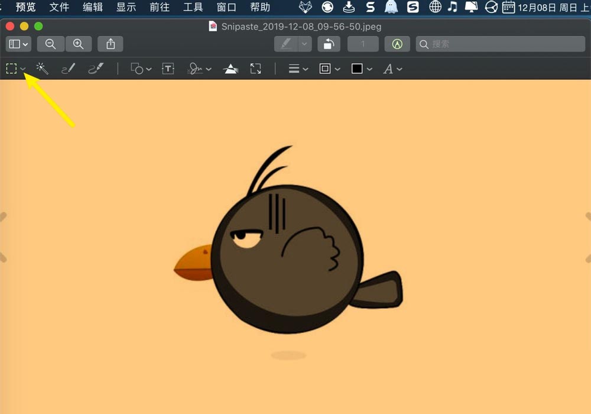Open the text style A menu
Image resolution: width=591 pixels, height=414 pixels.
coord(393,69)
